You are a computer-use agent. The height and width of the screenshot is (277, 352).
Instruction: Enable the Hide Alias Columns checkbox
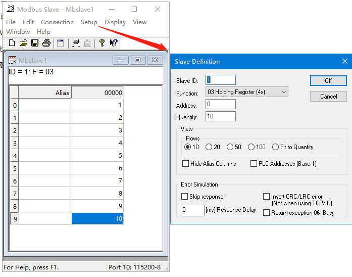186,164
